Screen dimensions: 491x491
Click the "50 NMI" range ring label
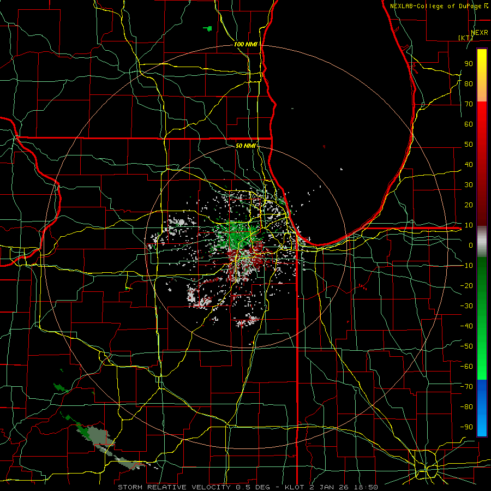tap(245, 146)
